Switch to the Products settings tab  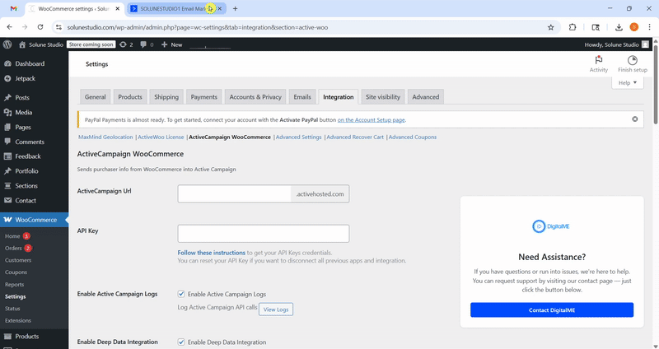[130, 96]
